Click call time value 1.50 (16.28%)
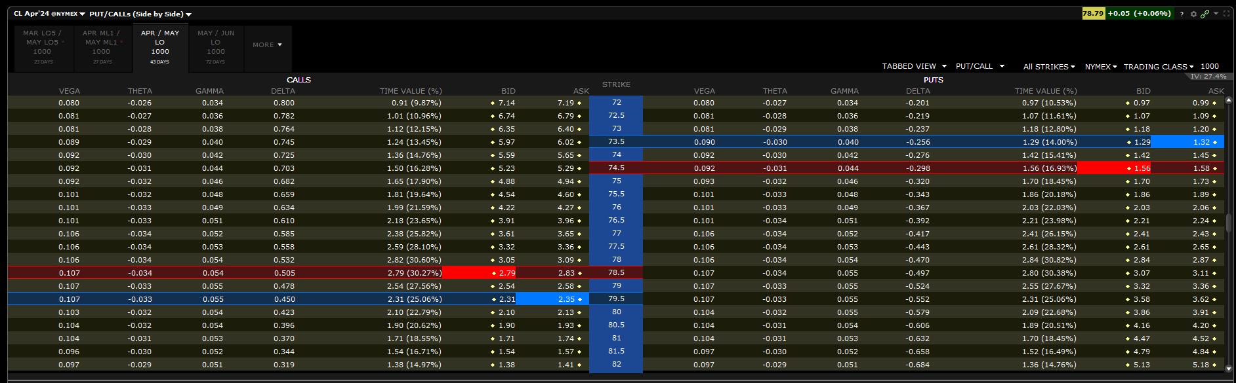Screen dimensions: 1236x383 pos(414,168)
